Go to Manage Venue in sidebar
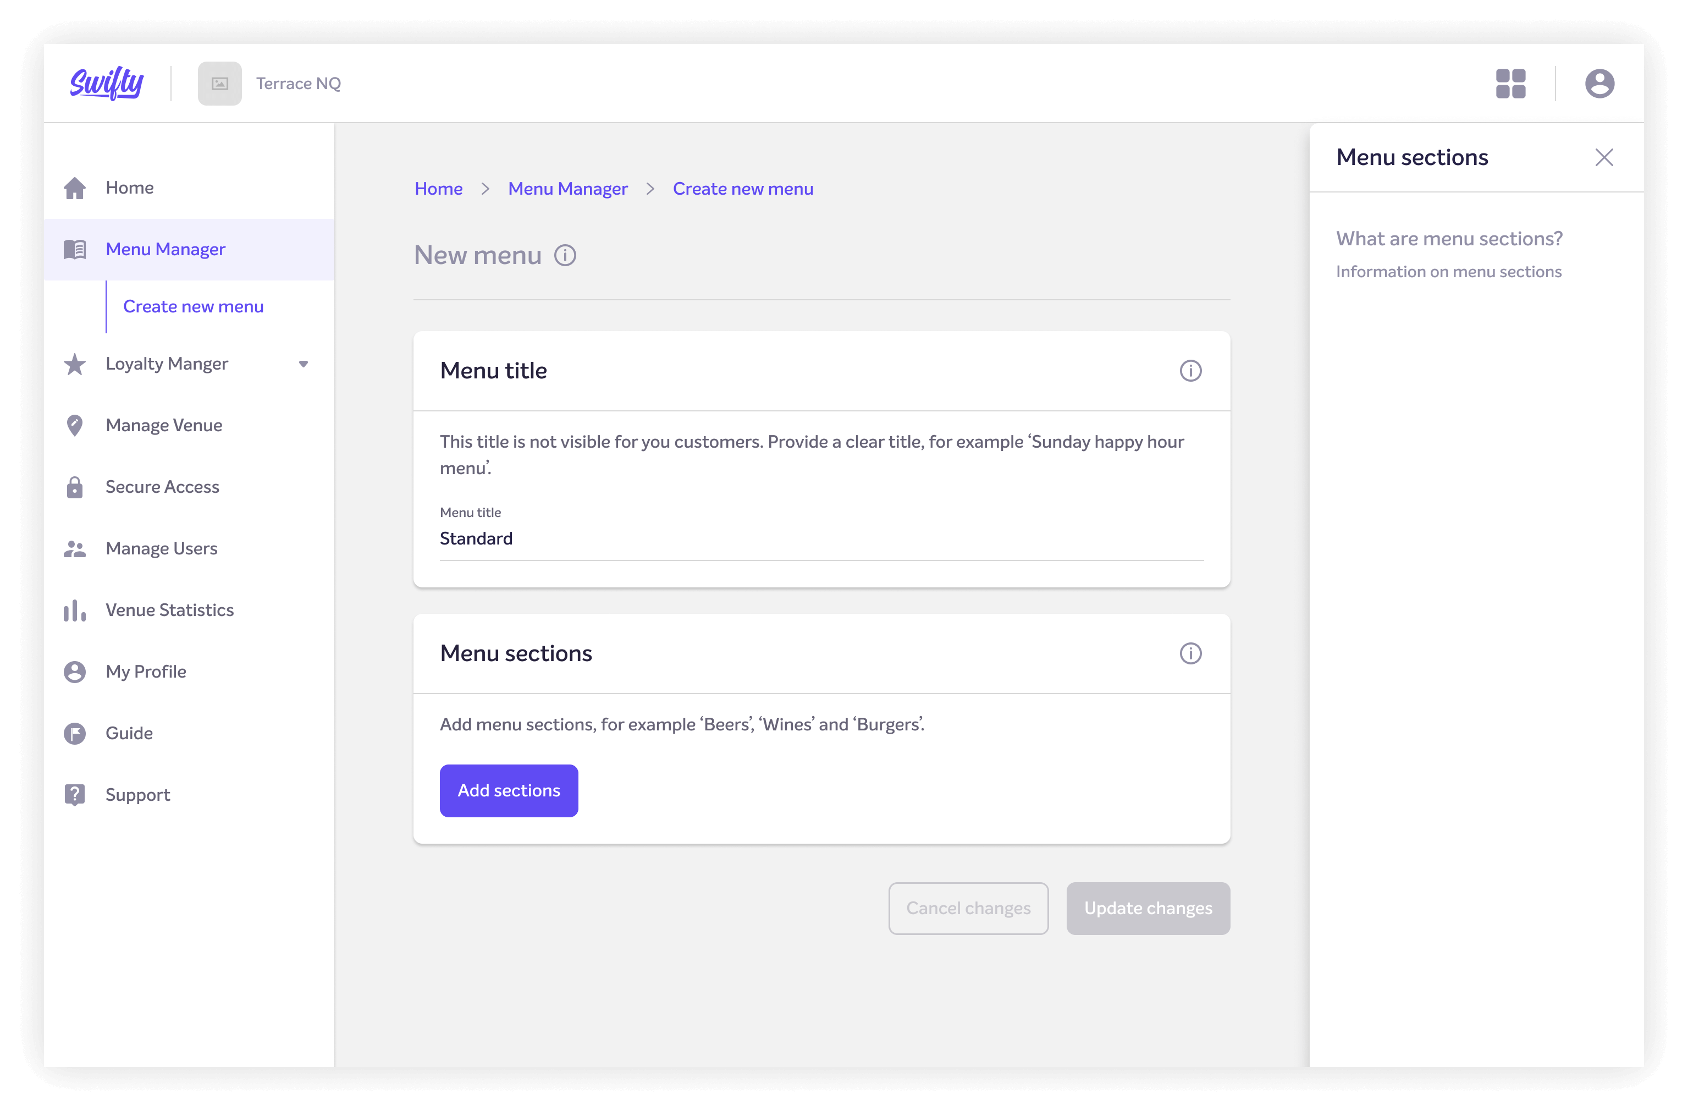The width and height of the screenshot is (1688, 1111). [164, 425]
